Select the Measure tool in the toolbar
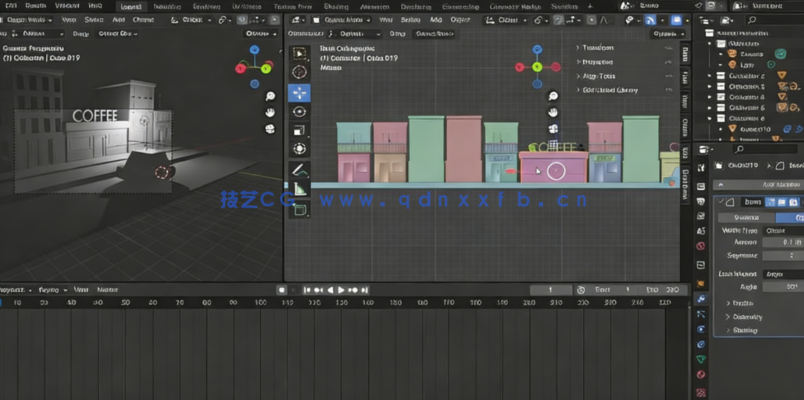This screenshot has width=804, height=400. click(299, 189)
